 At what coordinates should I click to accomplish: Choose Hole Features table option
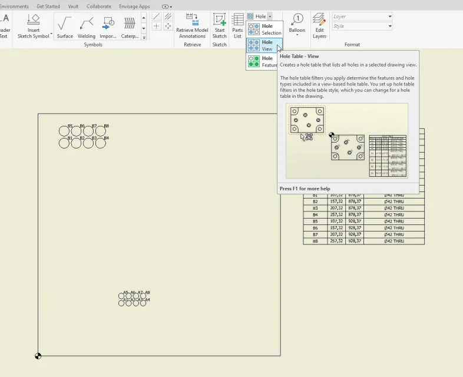pyautogui.click(x=262, y=61)
